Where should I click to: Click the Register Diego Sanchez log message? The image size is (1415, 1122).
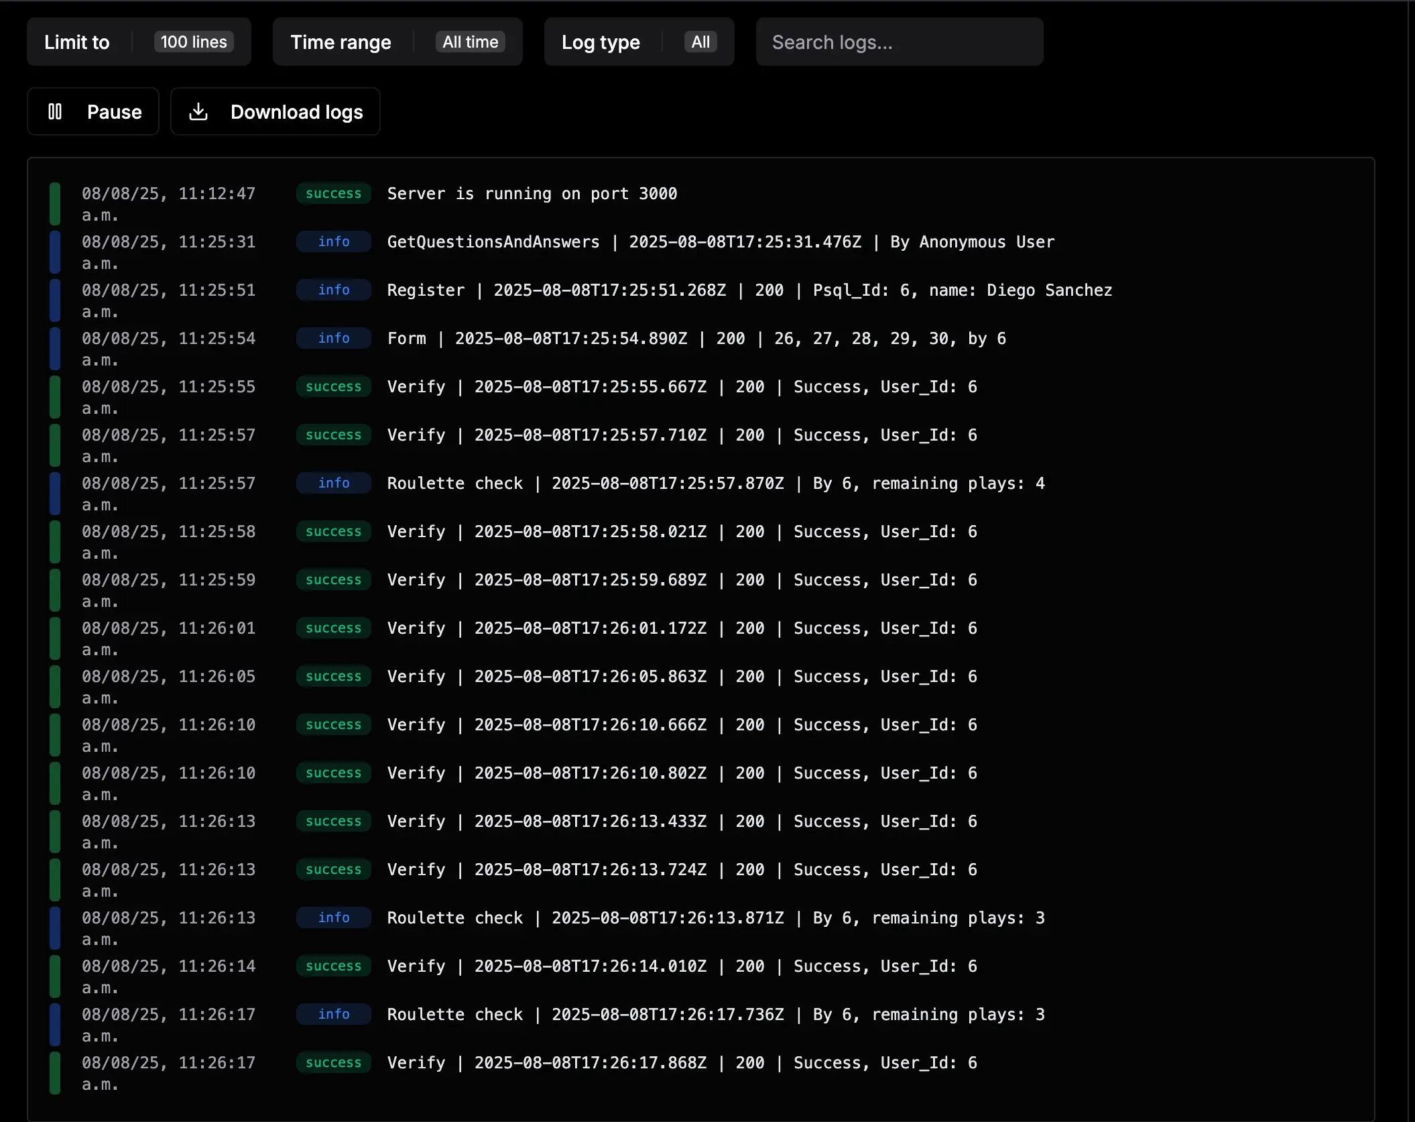[x=749, y=290]
